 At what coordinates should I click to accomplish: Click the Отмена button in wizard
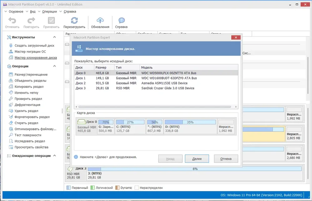pos(226,159)
